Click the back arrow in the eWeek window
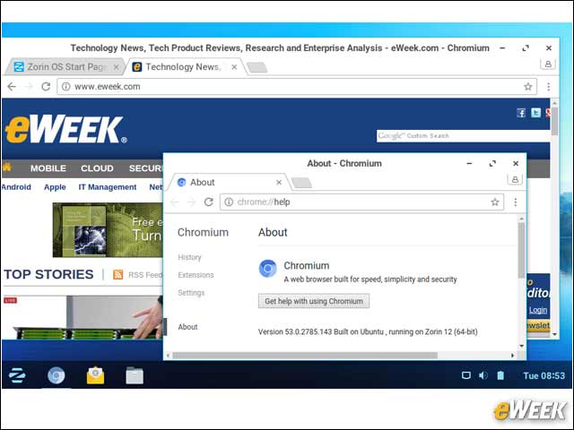574x430 pixels. (12, 87)
